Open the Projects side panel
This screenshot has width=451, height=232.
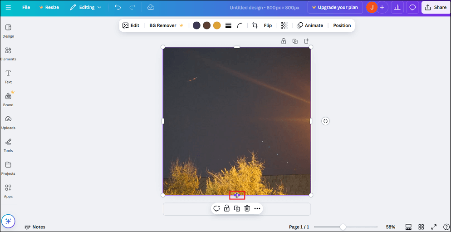pos(8,168)
